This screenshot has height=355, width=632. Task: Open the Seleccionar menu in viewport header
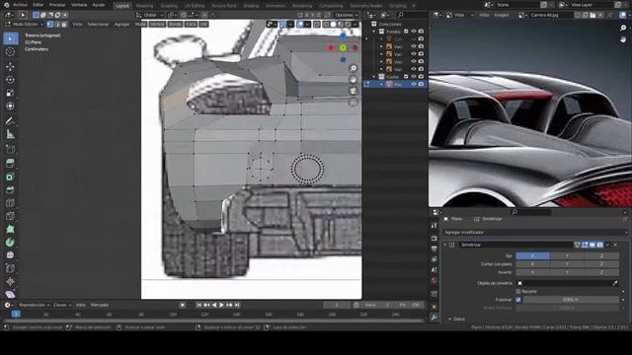[98, 25]
